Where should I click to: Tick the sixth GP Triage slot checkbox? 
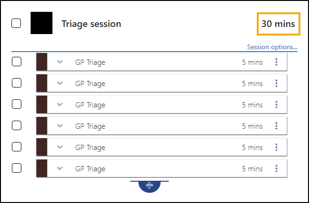point(16,168)
